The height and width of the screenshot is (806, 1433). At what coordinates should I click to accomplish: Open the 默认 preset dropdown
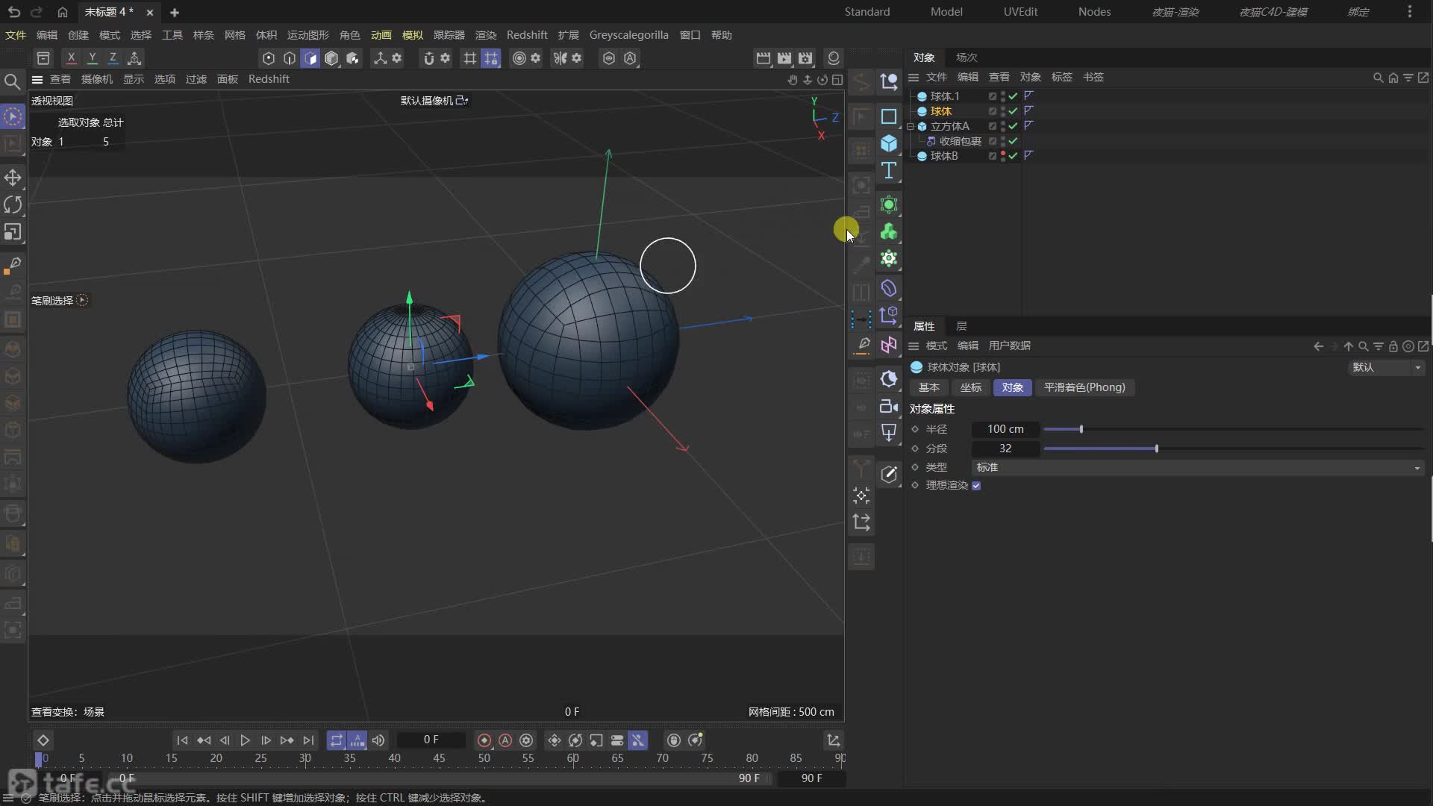click(x=1387, y=367)
